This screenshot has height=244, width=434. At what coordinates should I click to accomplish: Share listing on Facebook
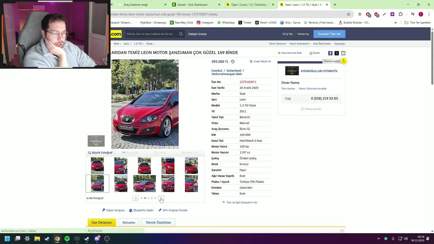coord(330,53)
